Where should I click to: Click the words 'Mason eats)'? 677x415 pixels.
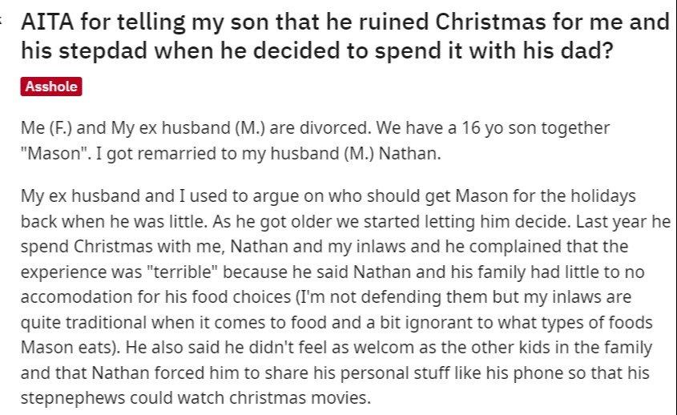pos(70,348)
